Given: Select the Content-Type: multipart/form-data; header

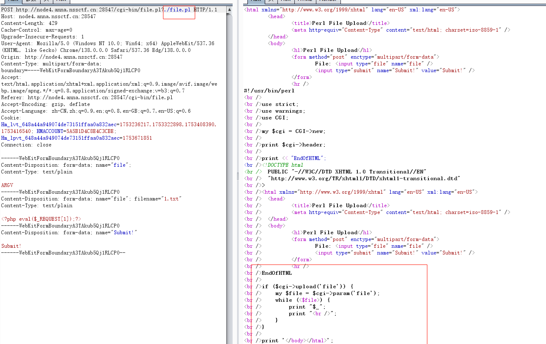Looking at the screenshot, I should tap(51, 64).
